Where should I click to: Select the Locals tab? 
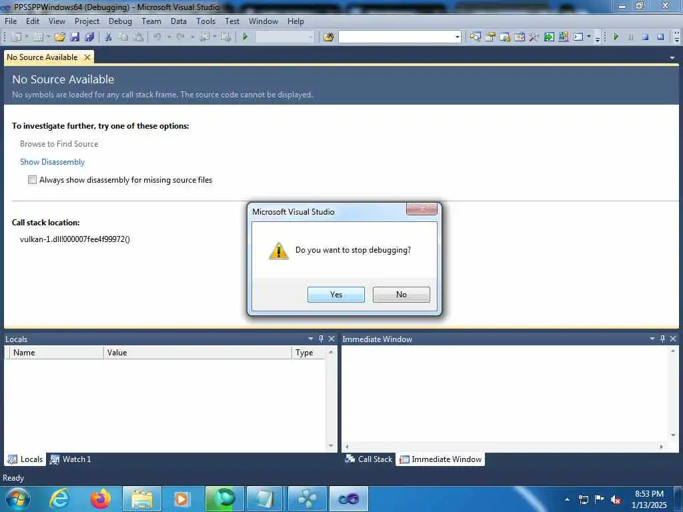[25, 459]
